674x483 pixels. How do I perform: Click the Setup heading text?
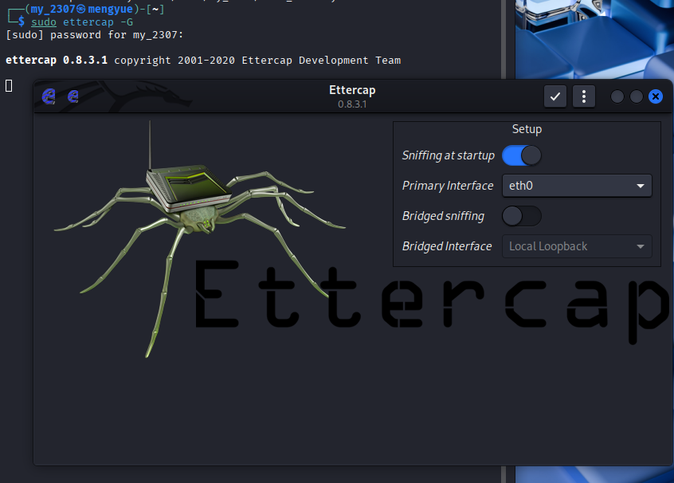pyautogui.click(x=527, y=129)
